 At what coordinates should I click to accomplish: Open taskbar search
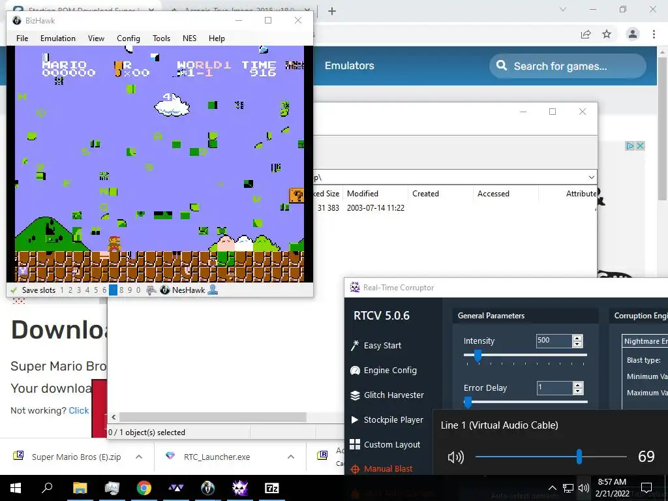[47, 488]
